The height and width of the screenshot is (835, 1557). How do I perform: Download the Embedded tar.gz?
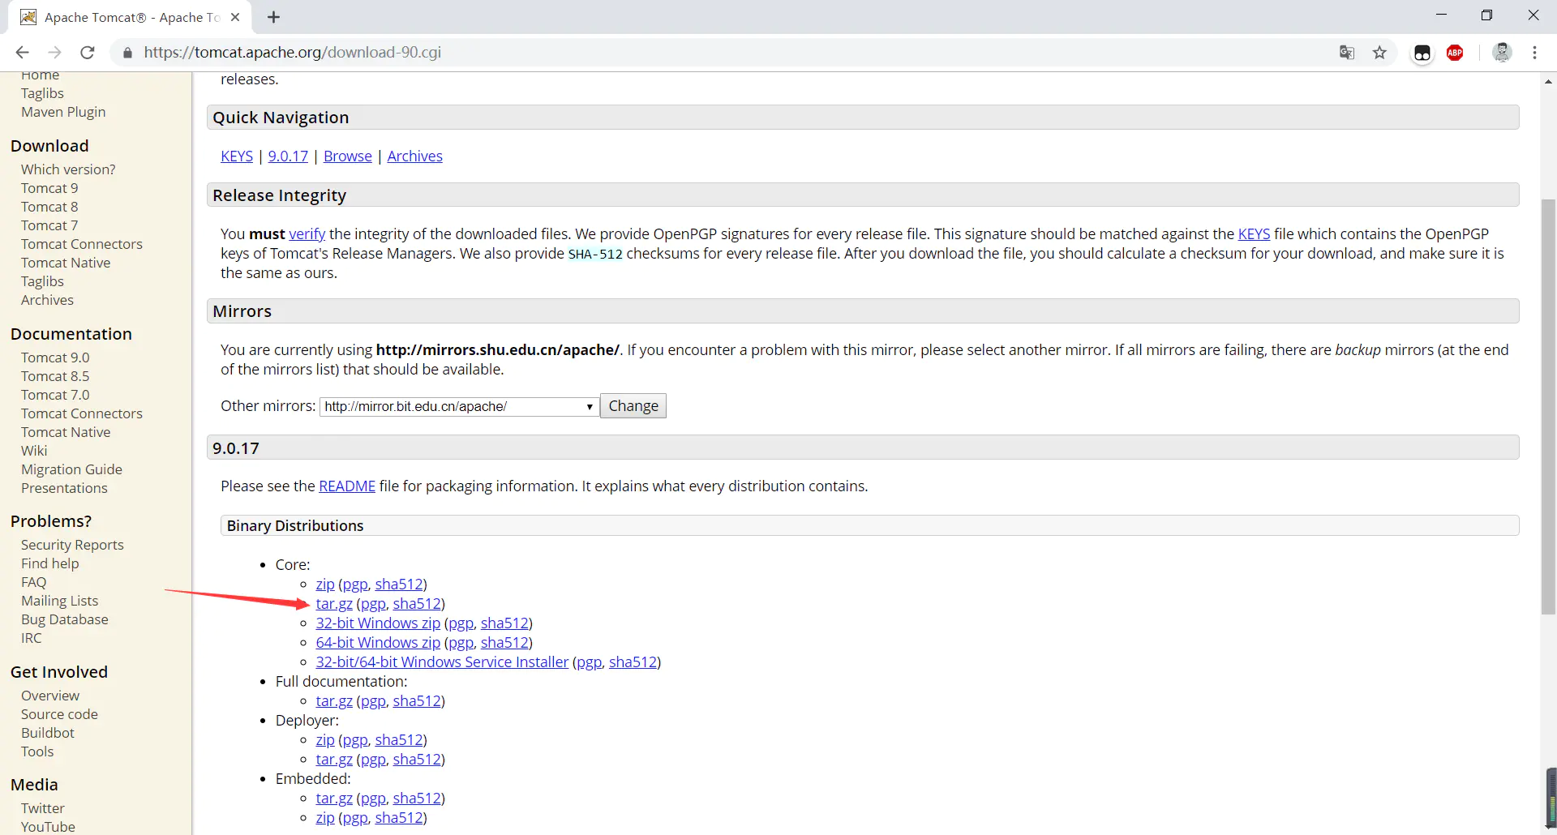tap(334, 799)
